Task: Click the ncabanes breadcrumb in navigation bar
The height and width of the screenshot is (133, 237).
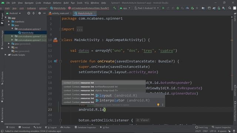Action: point(31,8)
